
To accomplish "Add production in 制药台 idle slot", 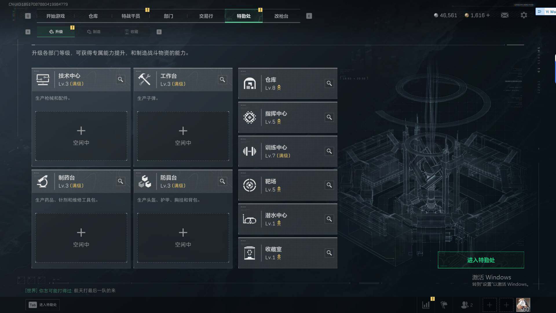I will click(x=81, y=238).
